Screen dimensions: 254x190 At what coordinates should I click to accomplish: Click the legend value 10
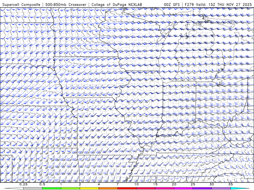tap(137, 184)
